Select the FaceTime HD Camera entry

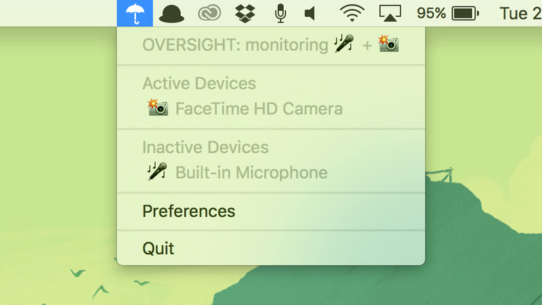pyautogui.click(x=271, y=108)
